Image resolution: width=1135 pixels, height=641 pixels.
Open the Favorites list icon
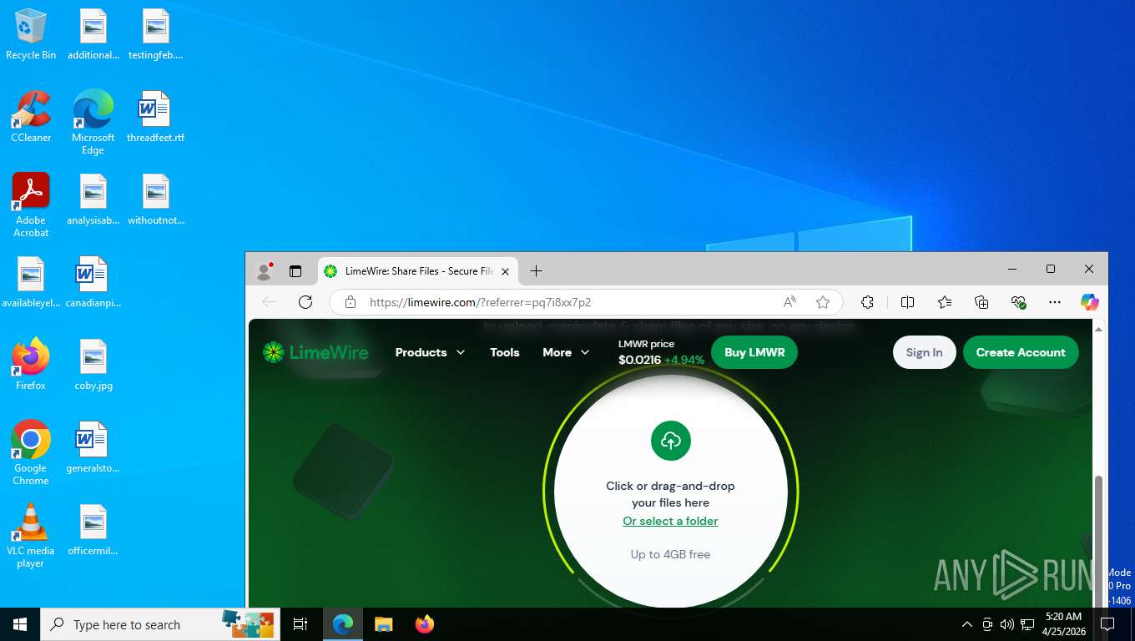click(x=944, y=302)
